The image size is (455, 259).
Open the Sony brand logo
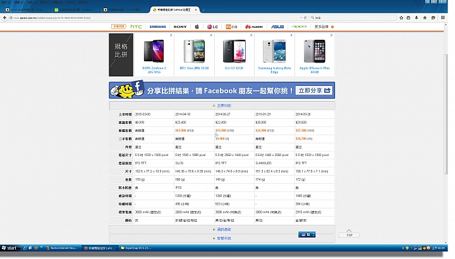click(x=180, y=27)
